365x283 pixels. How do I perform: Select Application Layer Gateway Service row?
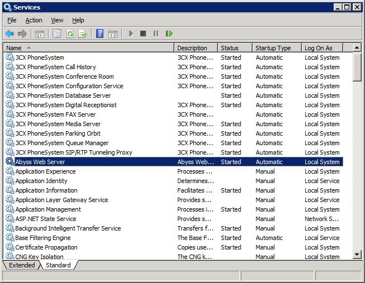click(173, 200)
